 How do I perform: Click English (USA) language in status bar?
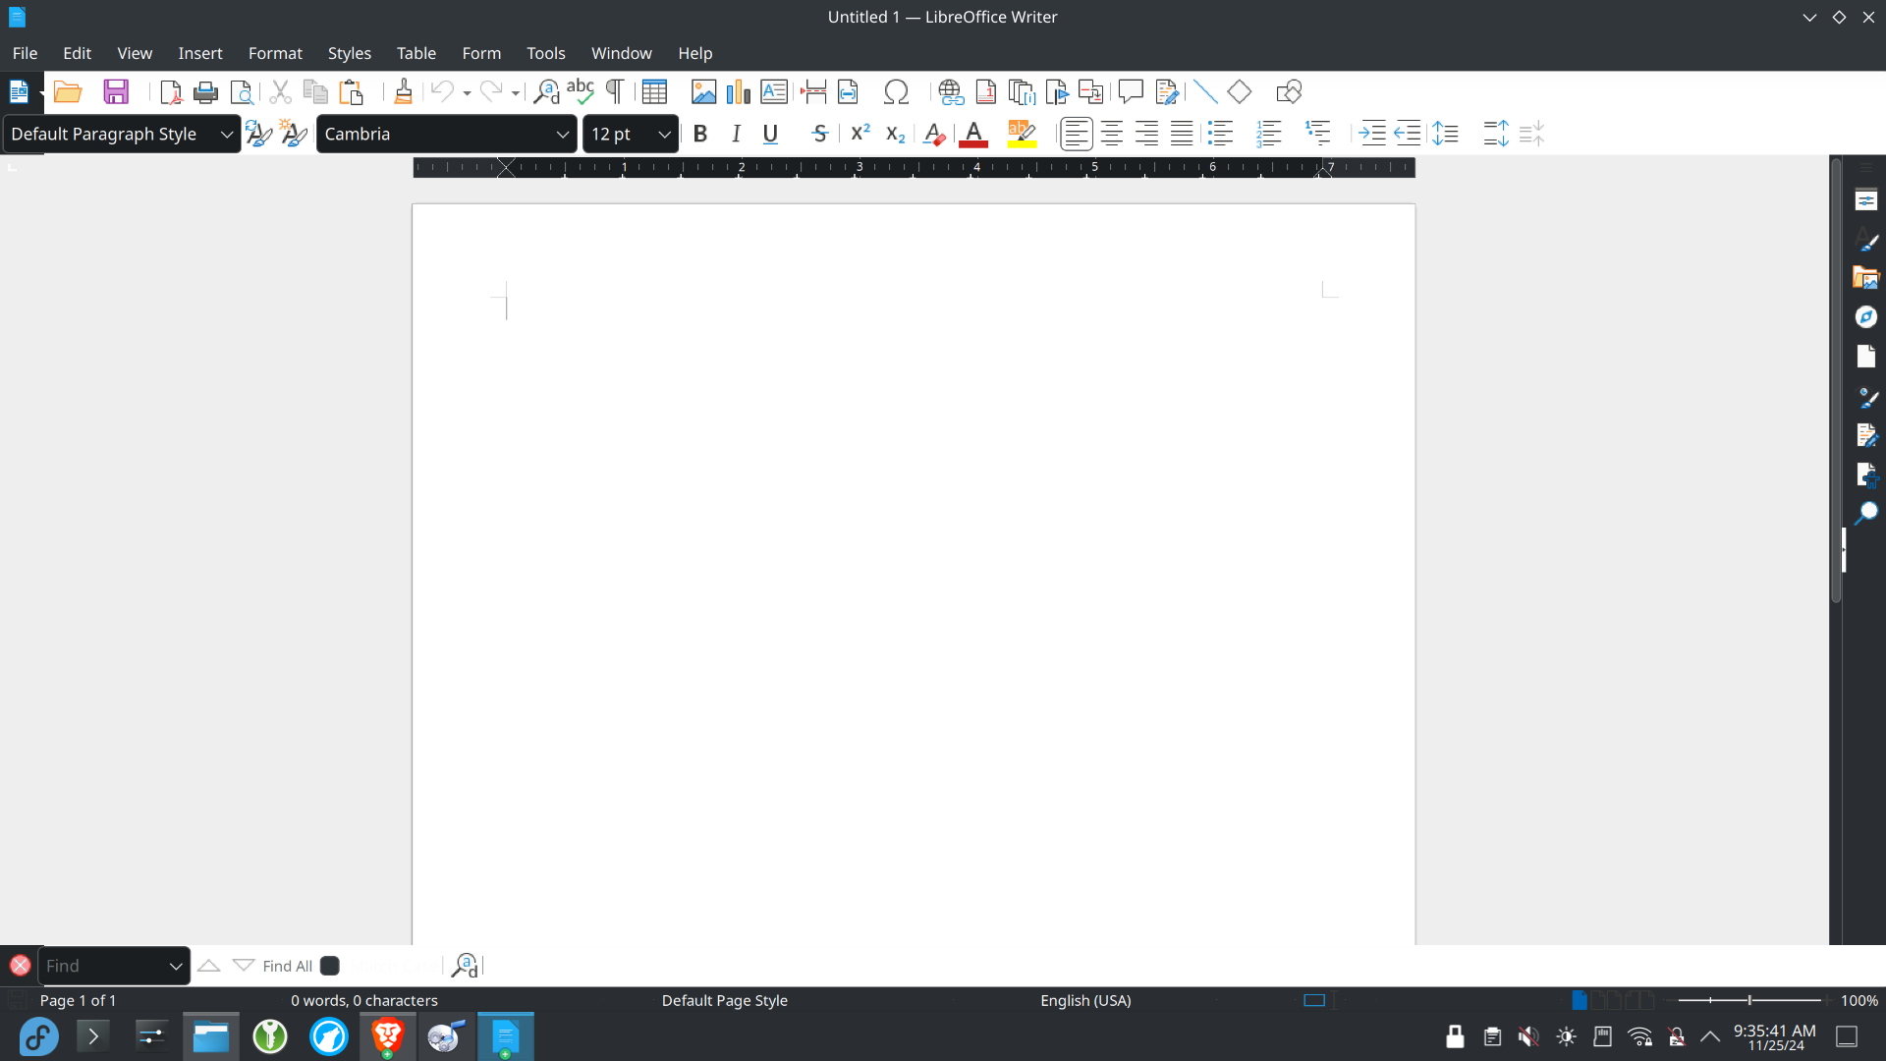(x=1085, y=1001)
